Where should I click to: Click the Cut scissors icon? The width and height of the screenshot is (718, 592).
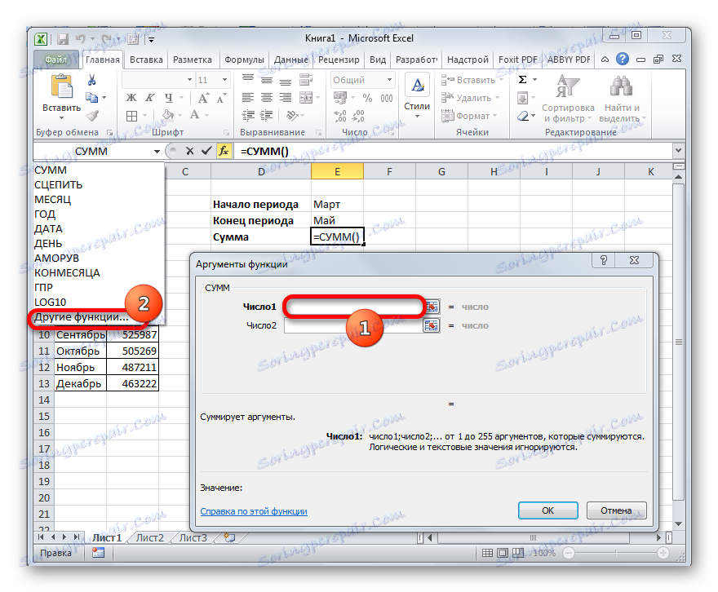click(x=91, y=80)
